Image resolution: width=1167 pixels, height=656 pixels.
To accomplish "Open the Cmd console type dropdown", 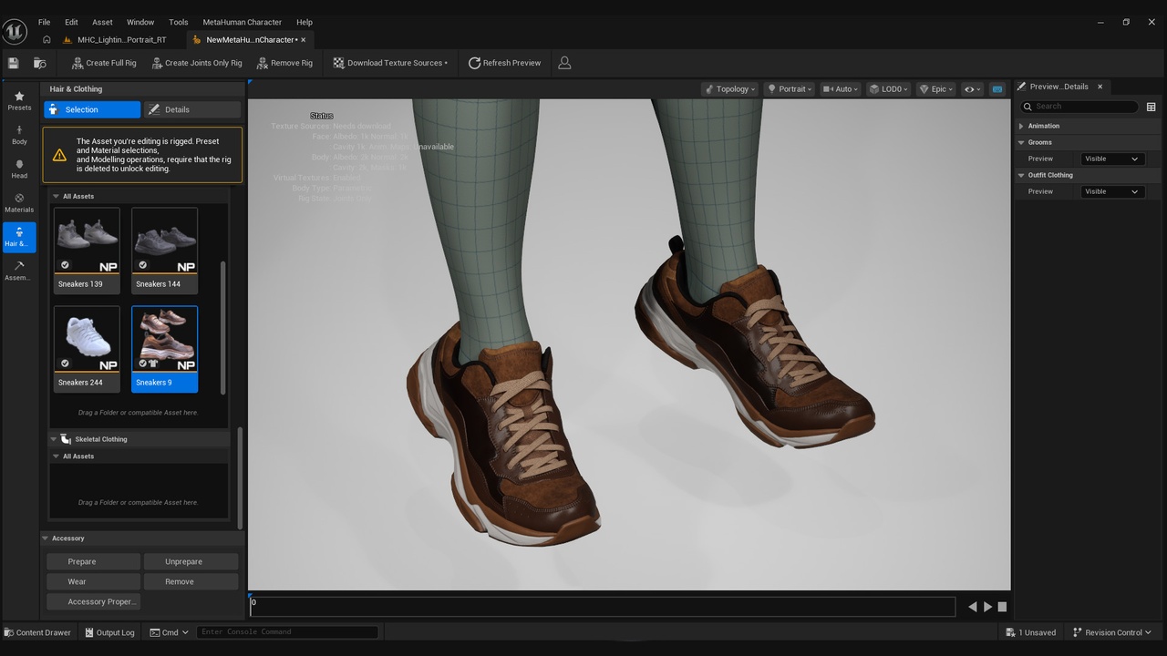I will pos(170,632).
